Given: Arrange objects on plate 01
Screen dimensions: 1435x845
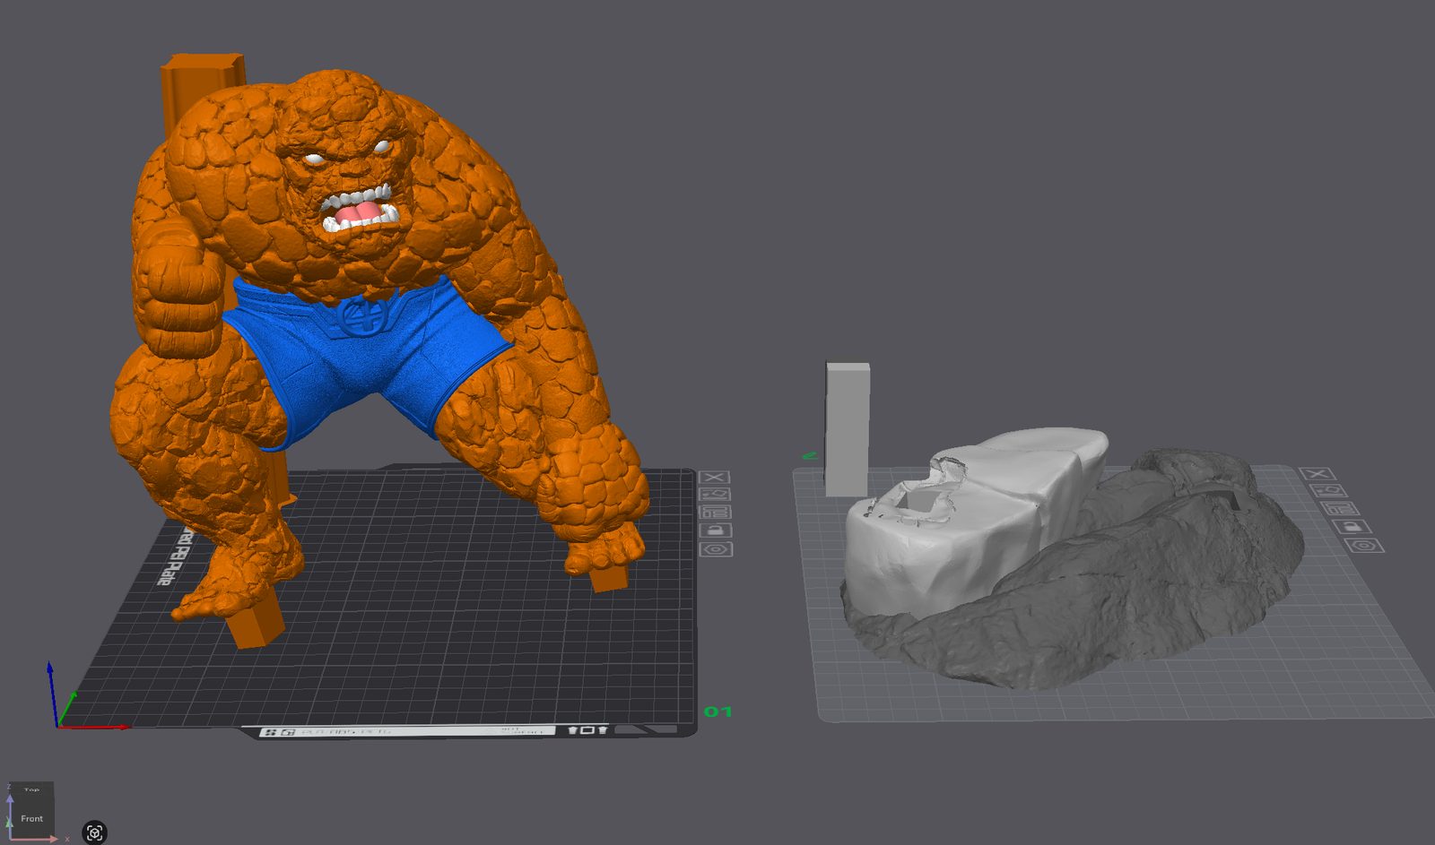Looking at the screenshot, I should (715, 513).
